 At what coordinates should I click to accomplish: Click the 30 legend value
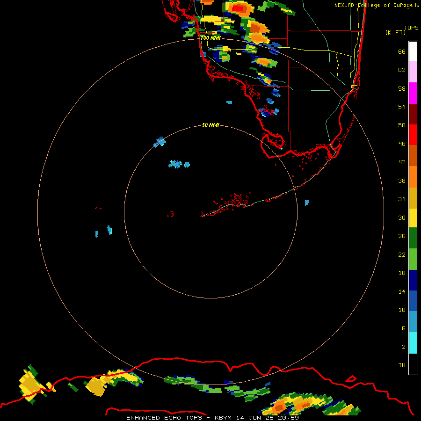pyautogui.click(x=402, y=218)
